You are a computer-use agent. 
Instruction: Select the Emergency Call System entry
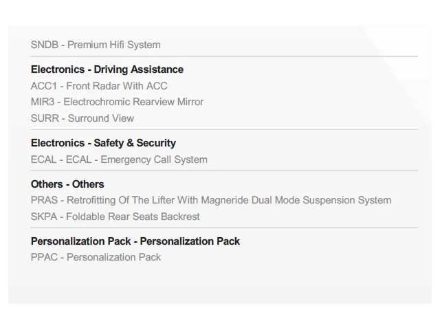click(x=154, y=159)
